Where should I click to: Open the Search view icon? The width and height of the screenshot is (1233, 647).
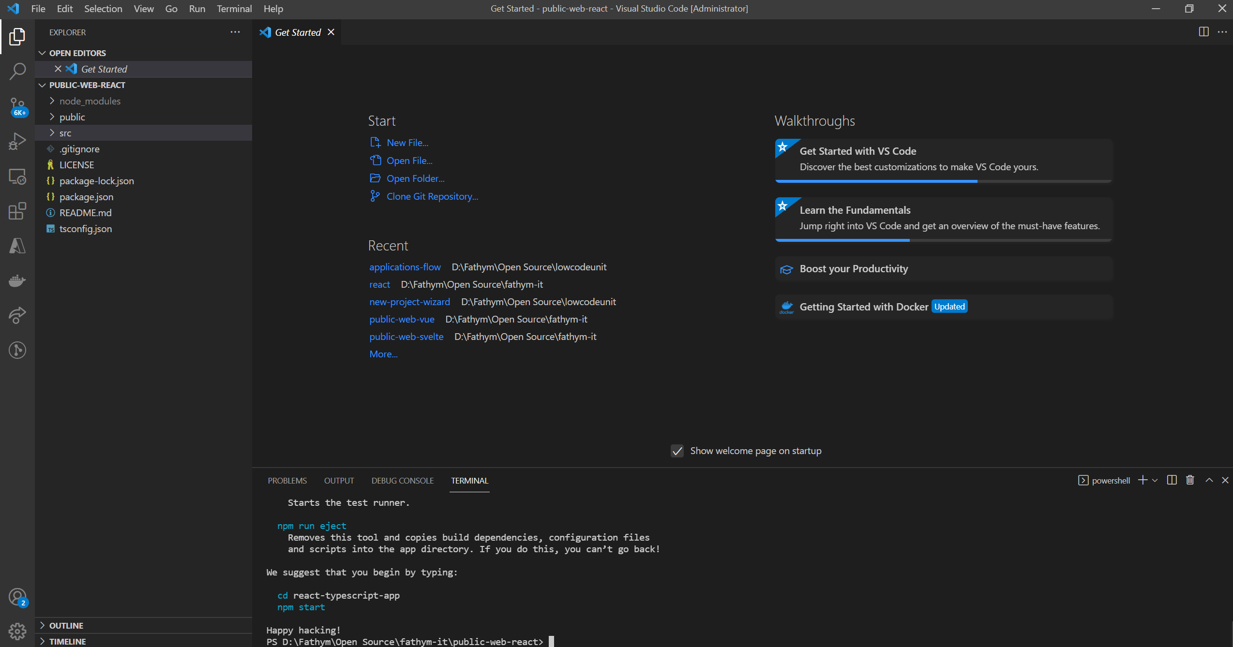pyautogui.click(x=17, y=72)
